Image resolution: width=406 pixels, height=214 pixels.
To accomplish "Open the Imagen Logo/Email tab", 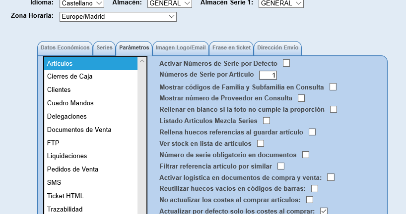I will coord(181,48).
